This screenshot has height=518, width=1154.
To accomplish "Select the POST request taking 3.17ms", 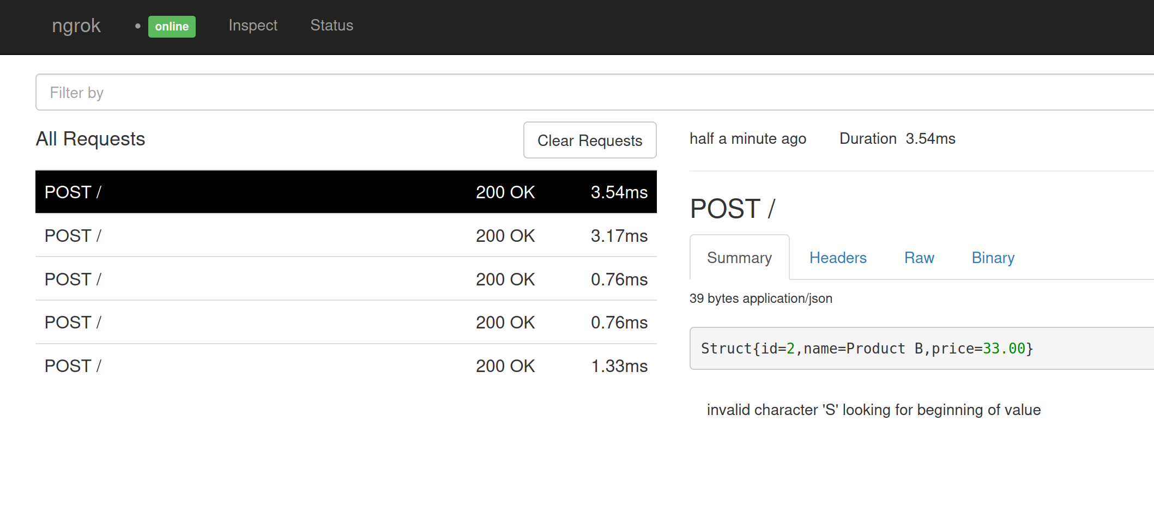I will tap(346, 236).
